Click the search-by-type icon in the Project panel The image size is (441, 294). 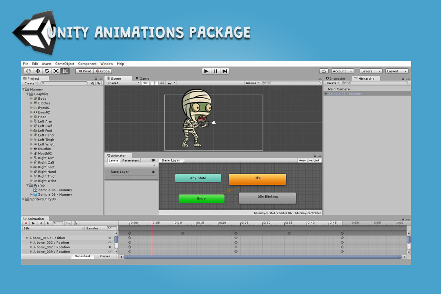point(92,83)
